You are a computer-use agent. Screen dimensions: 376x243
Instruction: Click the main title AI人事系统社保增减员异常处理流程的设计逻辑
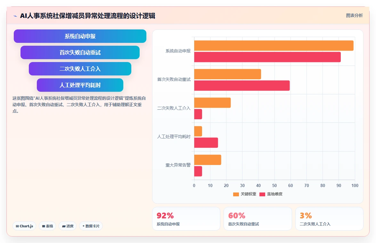(87, 16)
